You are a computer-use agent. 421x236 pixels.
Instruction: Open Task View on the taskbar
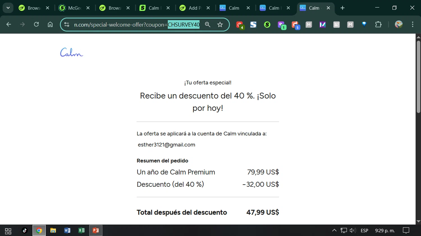click(8, 231)
